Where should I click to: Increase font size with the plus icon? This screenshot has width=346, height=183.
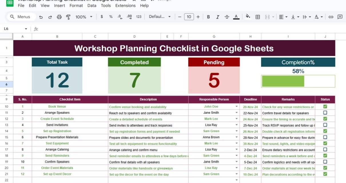(198, 17)
